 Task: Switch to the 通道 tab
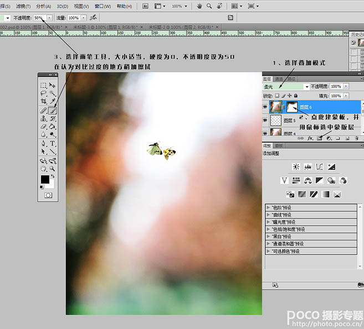click(x=279, y=79)
